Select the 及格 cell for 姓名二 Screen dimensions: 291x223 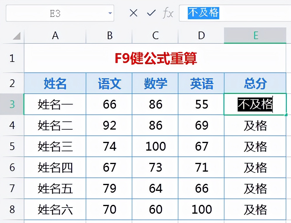pos(255,126)
